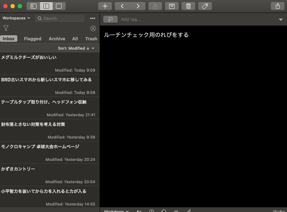Switch to editor-only layout
The width and height of the screenshot is (287, 212).
click(x=59, y=6)
